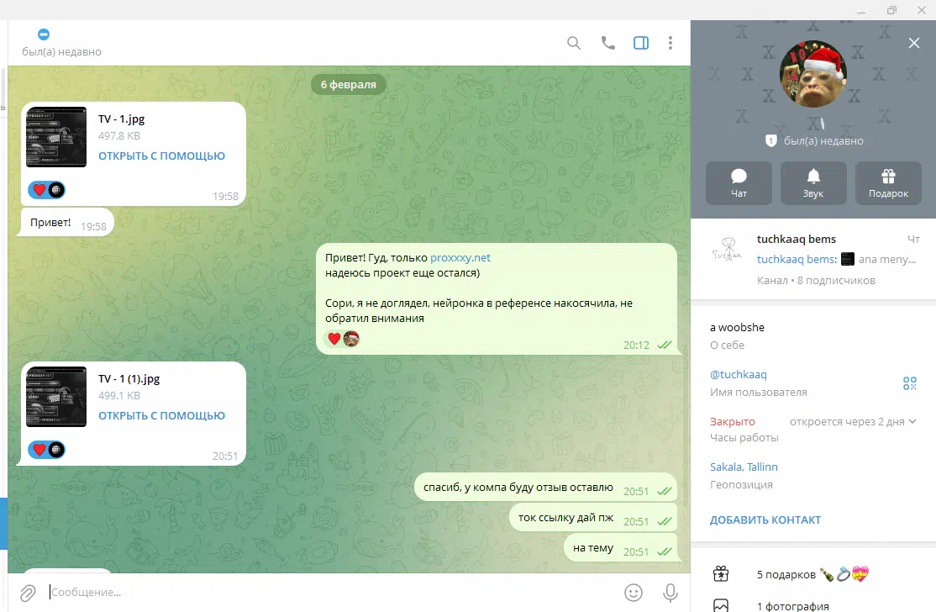Image resolution: width=936 pixels, height=612 pixels.
Task: Close the profile info panel
Action: [914, 43]
